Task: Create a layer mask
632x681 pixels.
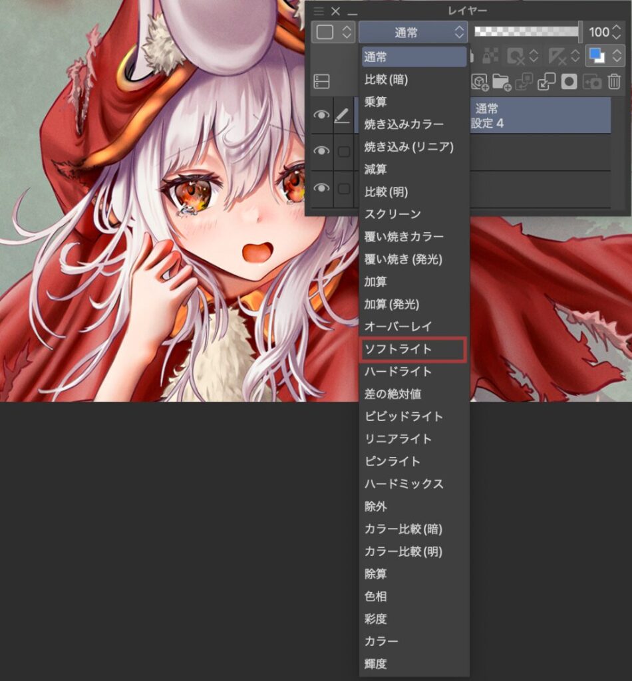Action: (x=569, y=82)
